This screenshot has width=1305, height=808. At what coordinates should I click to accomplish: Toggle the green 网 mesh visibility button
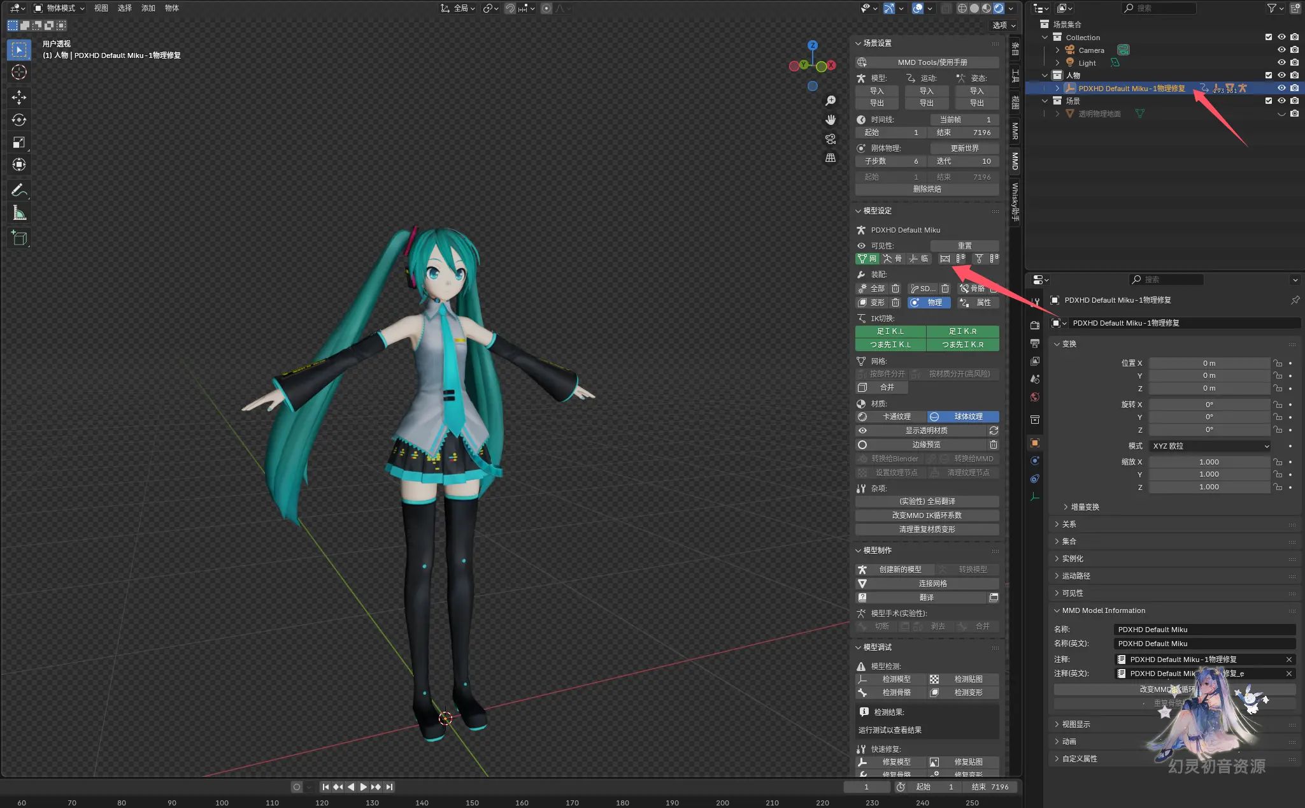pyautogui.click(x=866, y=259)
